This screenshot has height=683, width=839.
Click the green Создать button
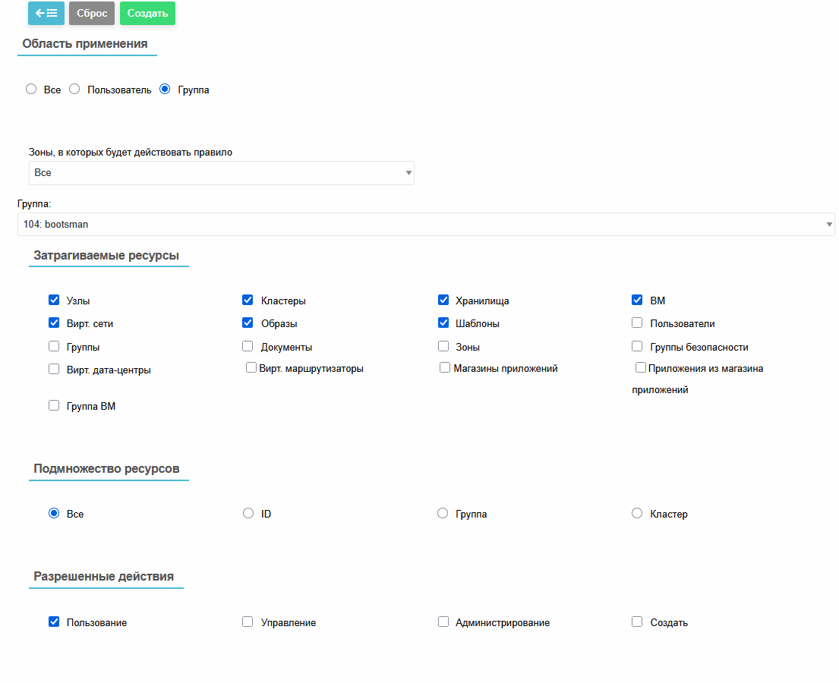pyautogui.click(x=148, y=14)
